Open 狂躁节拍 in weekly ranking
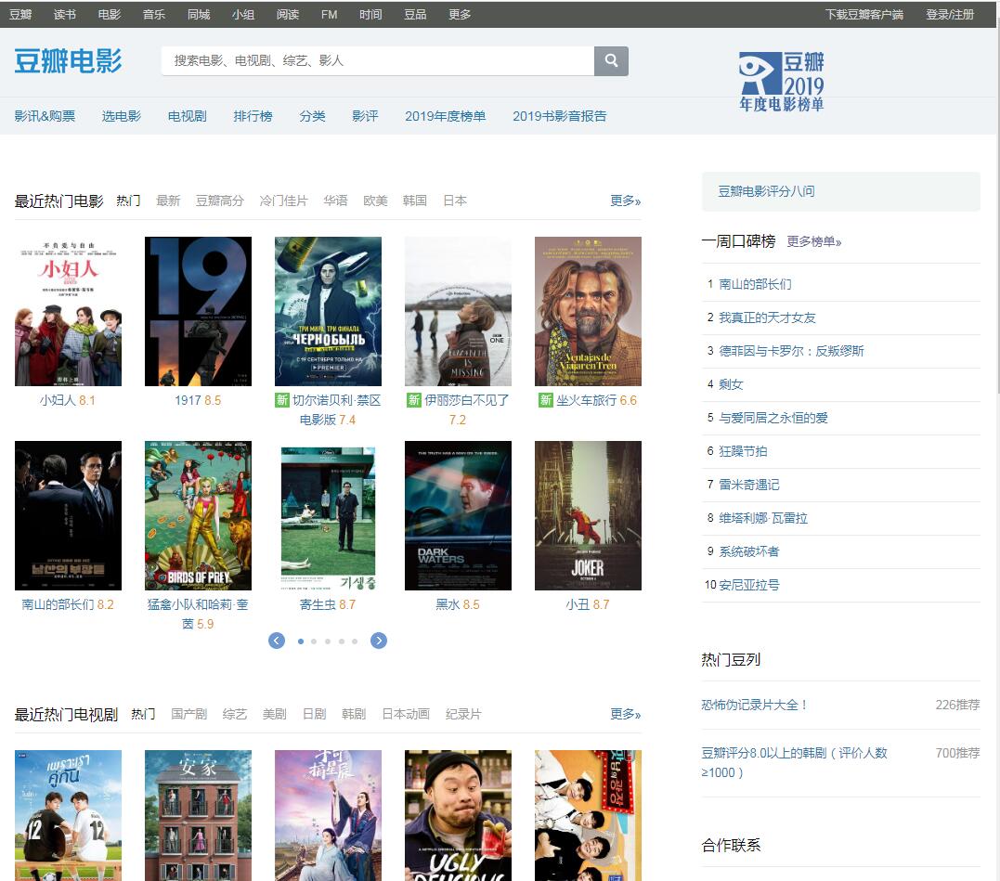Screen dimensions: 1000x881 743,451
